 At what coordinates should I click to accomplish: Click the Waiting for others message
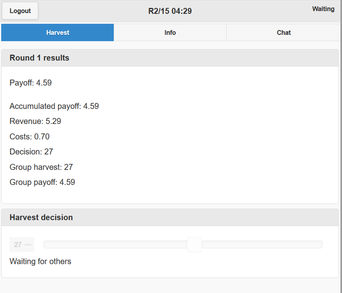click(40, 261)
